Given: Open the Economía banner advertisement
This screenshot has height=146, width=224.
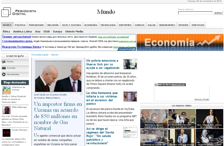Looking at the screenshot, I should (x=180, y=42).
